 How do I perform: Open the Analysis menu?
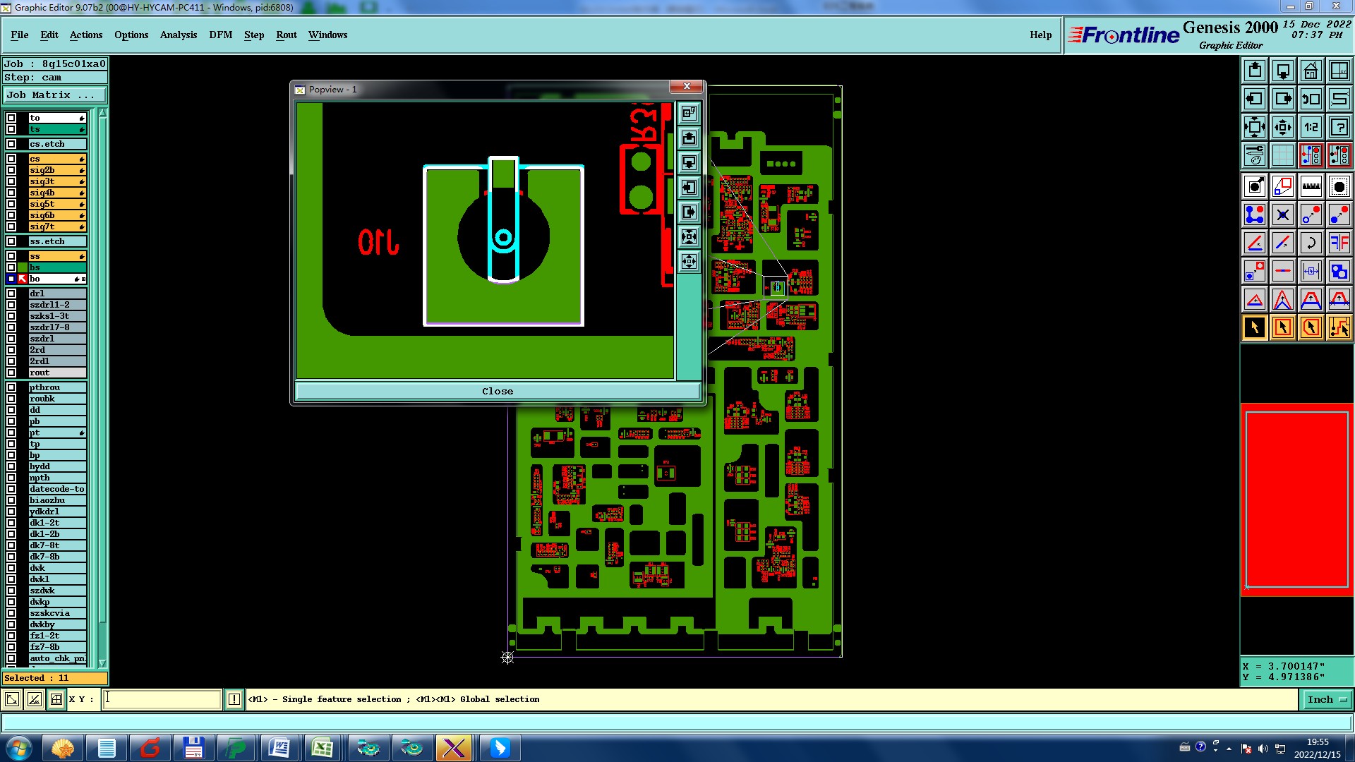(178, 35)
